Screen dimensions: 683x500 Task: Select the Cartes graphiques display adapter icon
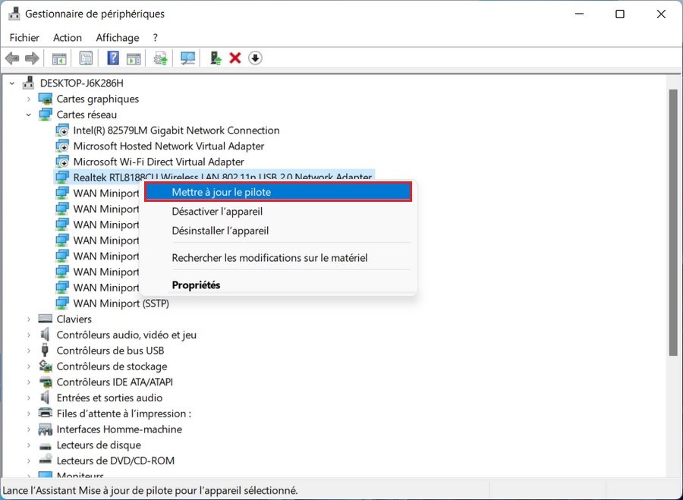tap(46, 99)
